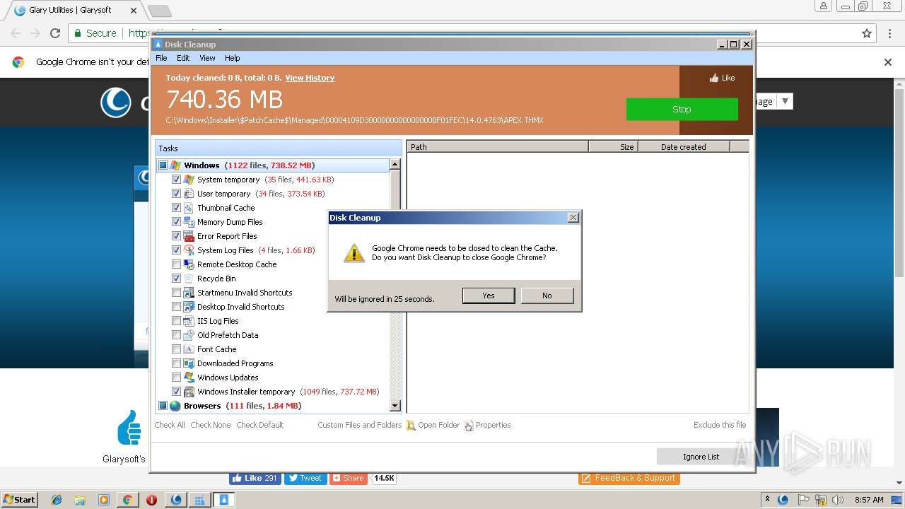
Task: Click the Windows Installer temporary icon
Action: (189, 392)
